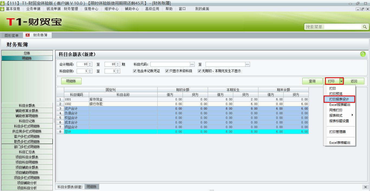The width and height of the screenshot is (370, 191).
Task: Open the green help question icon
Action: click(x=363, y=54)
